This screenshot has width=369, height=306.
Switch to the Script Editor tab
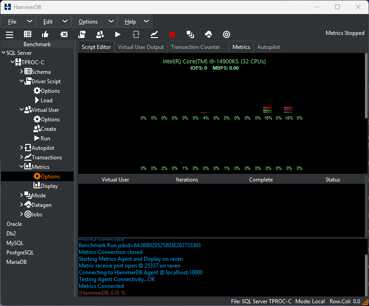click(96, 47)
